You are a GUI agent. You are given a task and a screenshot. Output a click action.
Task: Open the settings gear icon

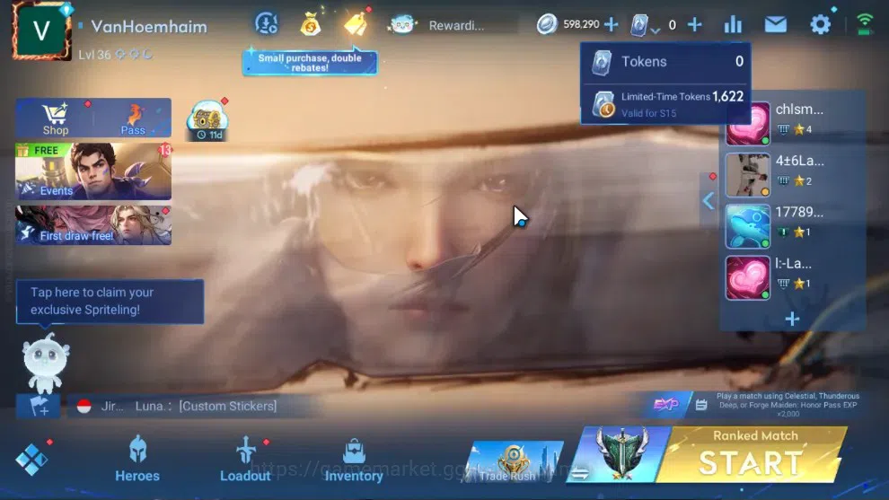tap(820, 24)
